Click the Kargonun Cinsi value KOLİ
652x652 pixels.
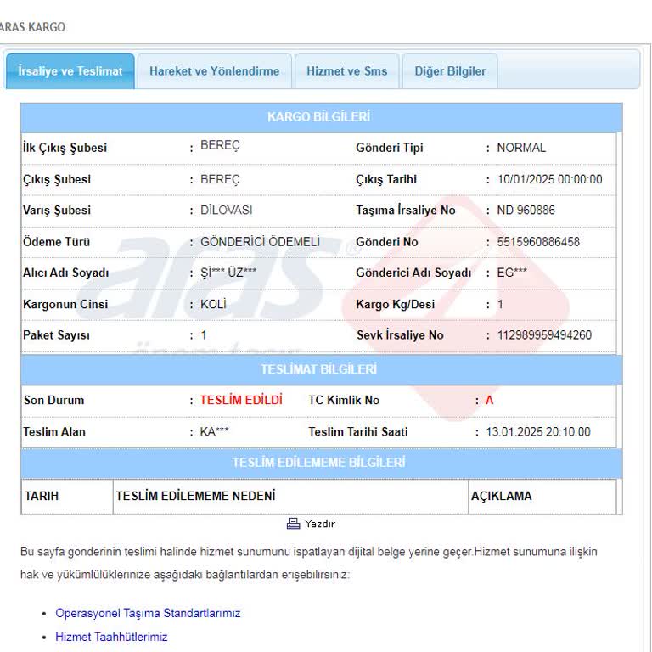click(x=213, y=304)
